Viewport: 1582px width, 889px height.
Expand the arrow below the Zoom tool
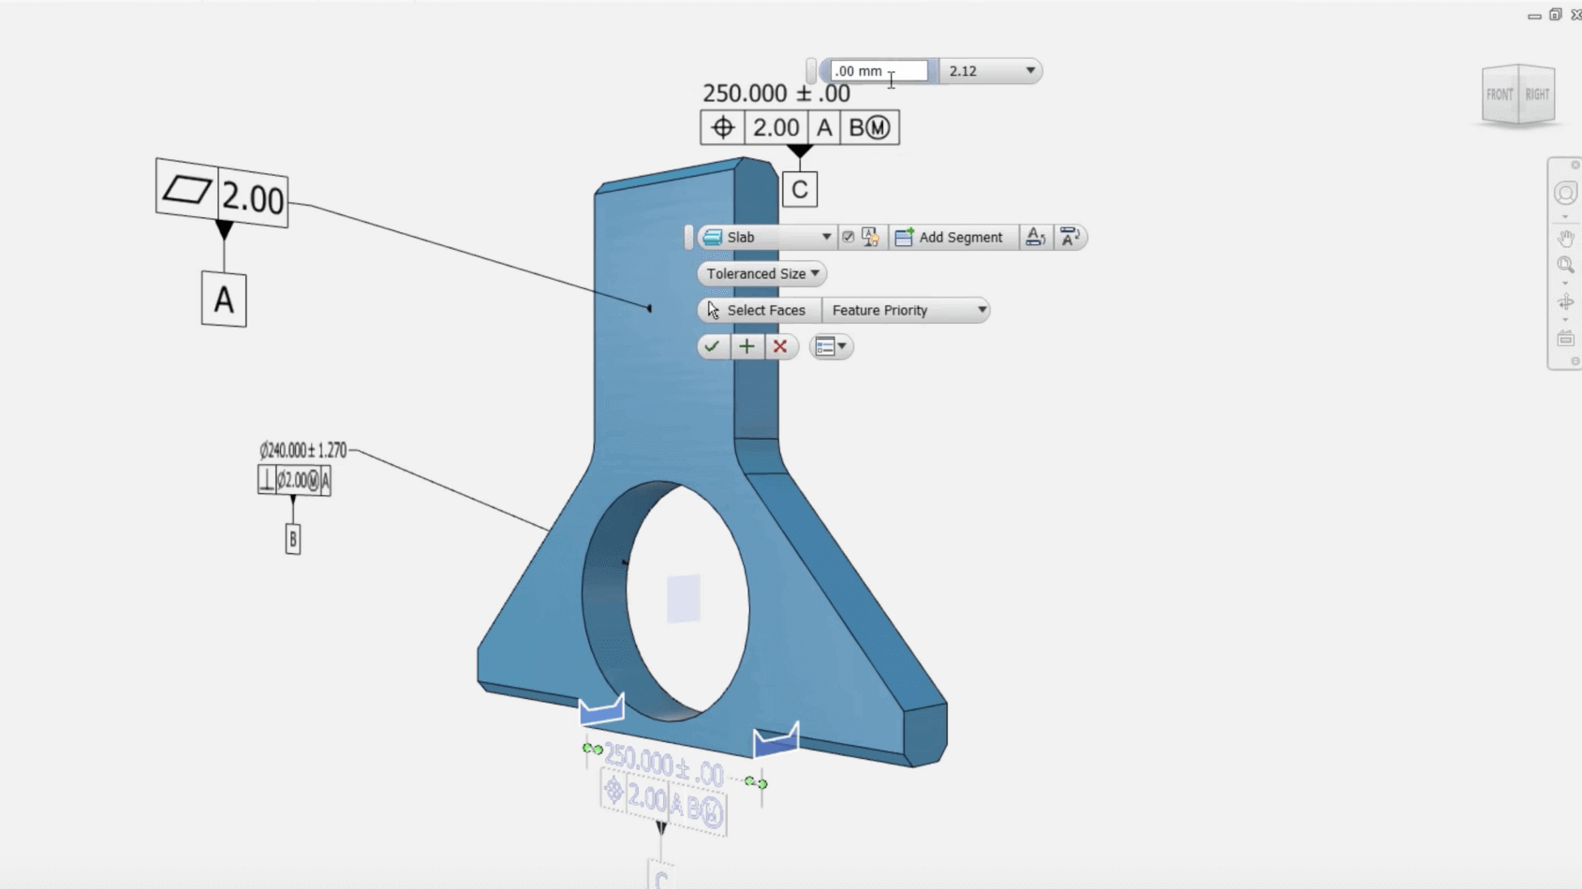point(1565,284)
